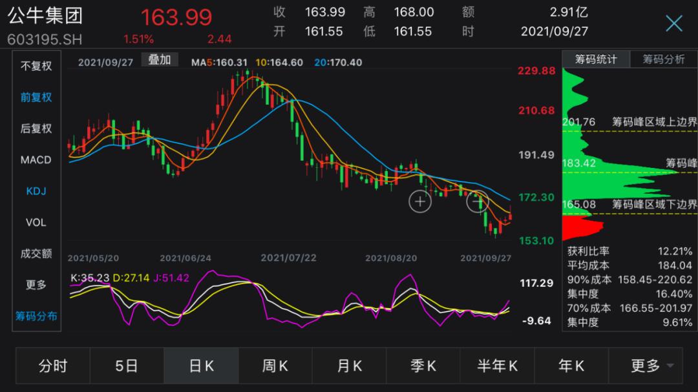Switch to 半年K chart view
698x392 pixels.
pos(497,366)
